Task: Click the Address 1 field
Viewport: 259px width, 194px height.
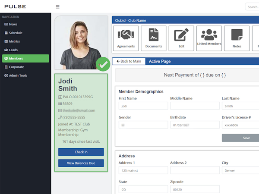Action: pos(143,170)
